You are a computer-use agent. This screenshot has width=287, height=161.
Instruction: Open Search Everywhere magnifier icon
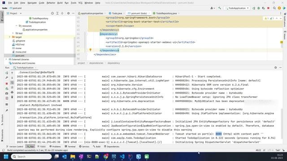pos(274,8)
